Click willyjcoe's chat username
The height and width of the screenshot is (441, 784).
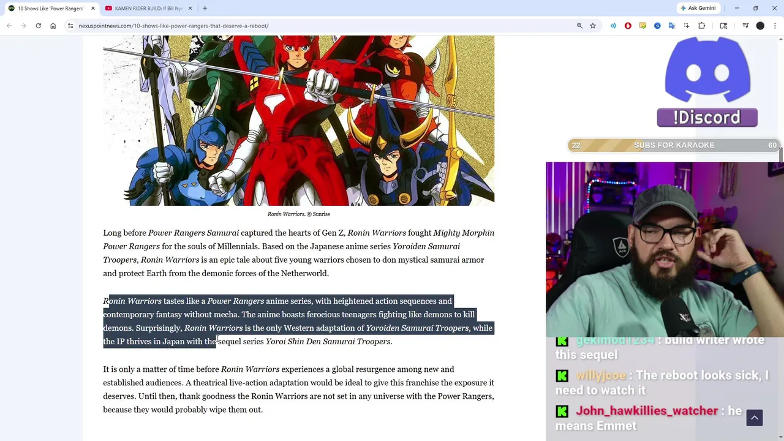click(x=601, y=375)
